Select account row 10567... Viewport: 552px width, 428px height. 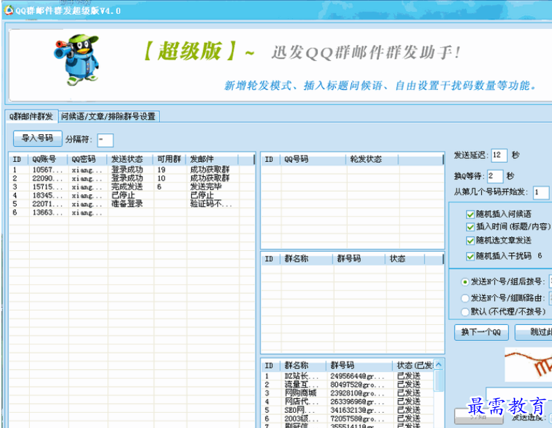(132, 169)
